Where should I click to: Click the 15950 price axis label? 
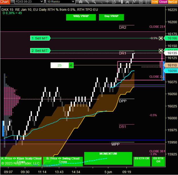pos(172,142)
